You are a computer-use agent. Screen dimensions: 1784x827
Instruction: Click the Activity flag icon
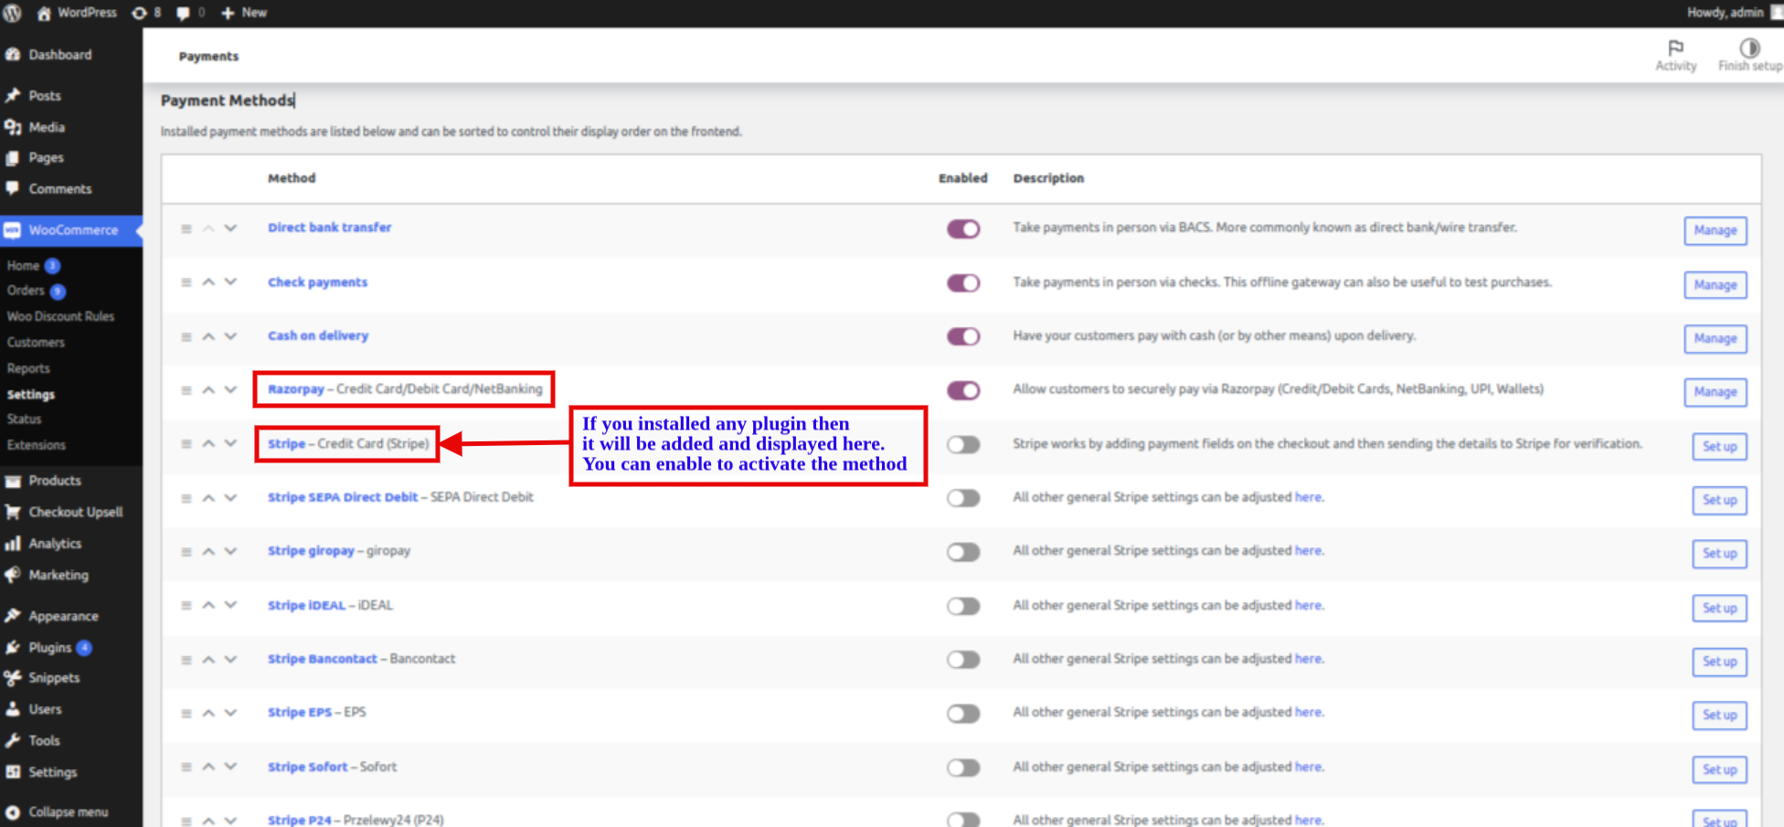click(1675, 48)
